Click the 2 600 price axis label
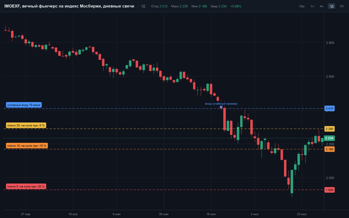This screenshot has width=349, height=218. coord(330,77)
